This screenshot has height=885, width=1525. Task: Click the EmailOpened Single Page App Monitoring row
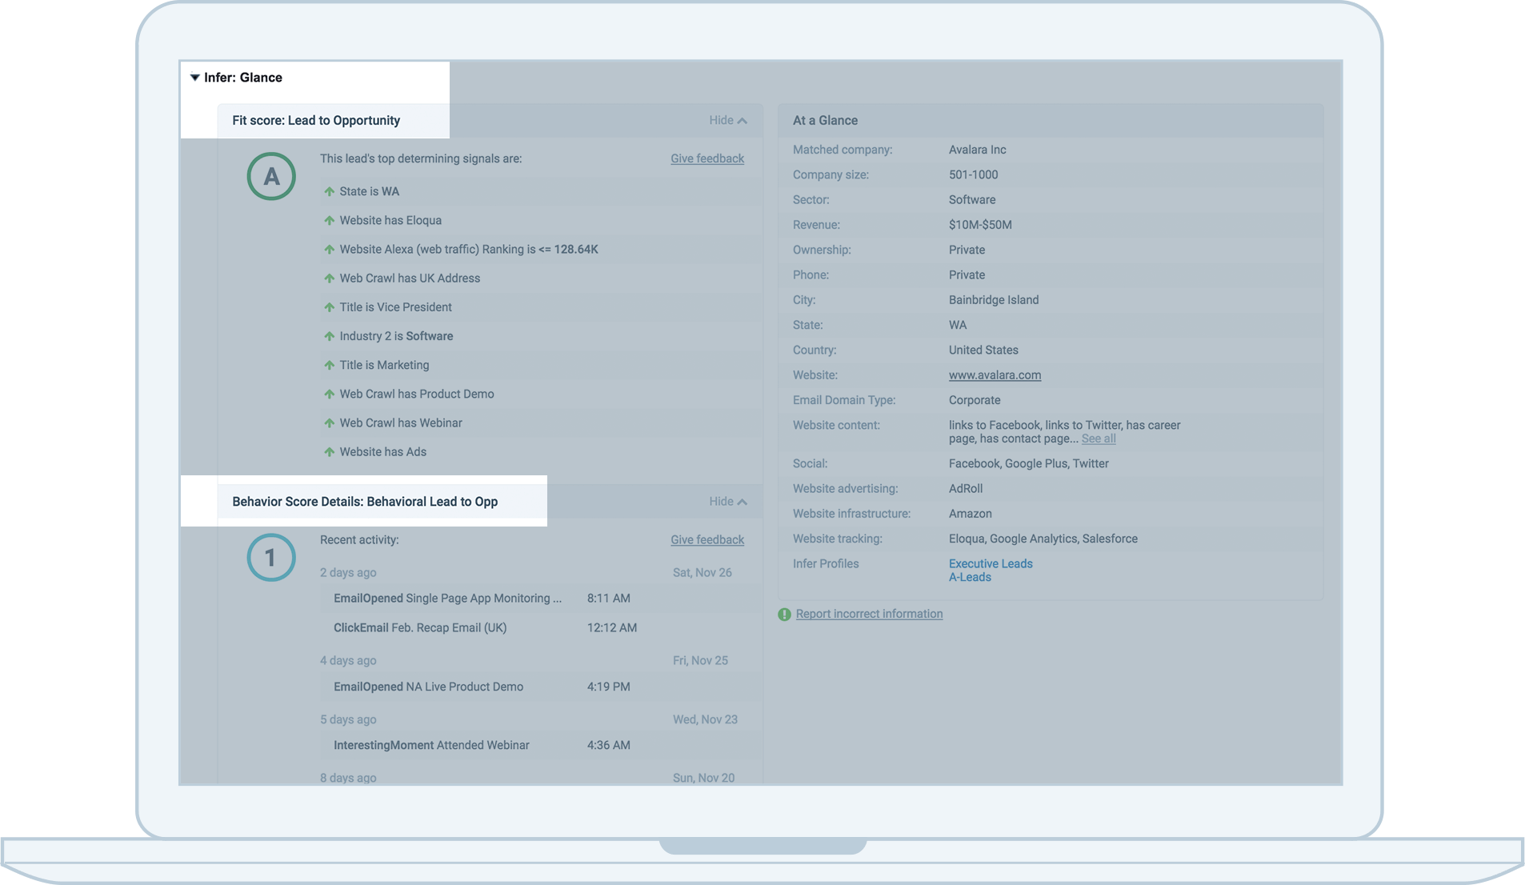[x=540, y=599]
